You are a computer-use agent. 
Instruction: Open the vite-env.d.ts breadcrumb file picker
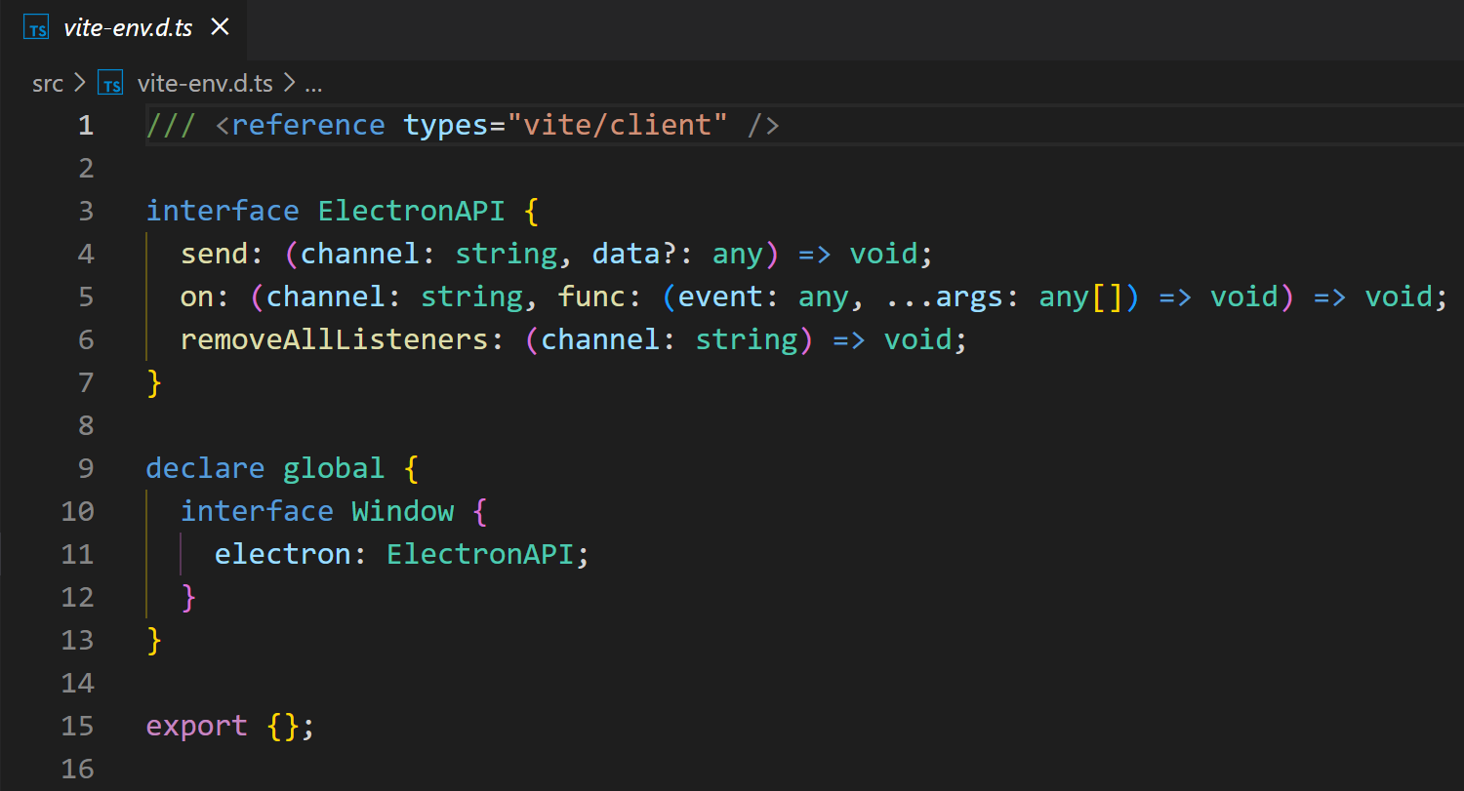click(x=205, y=84)
